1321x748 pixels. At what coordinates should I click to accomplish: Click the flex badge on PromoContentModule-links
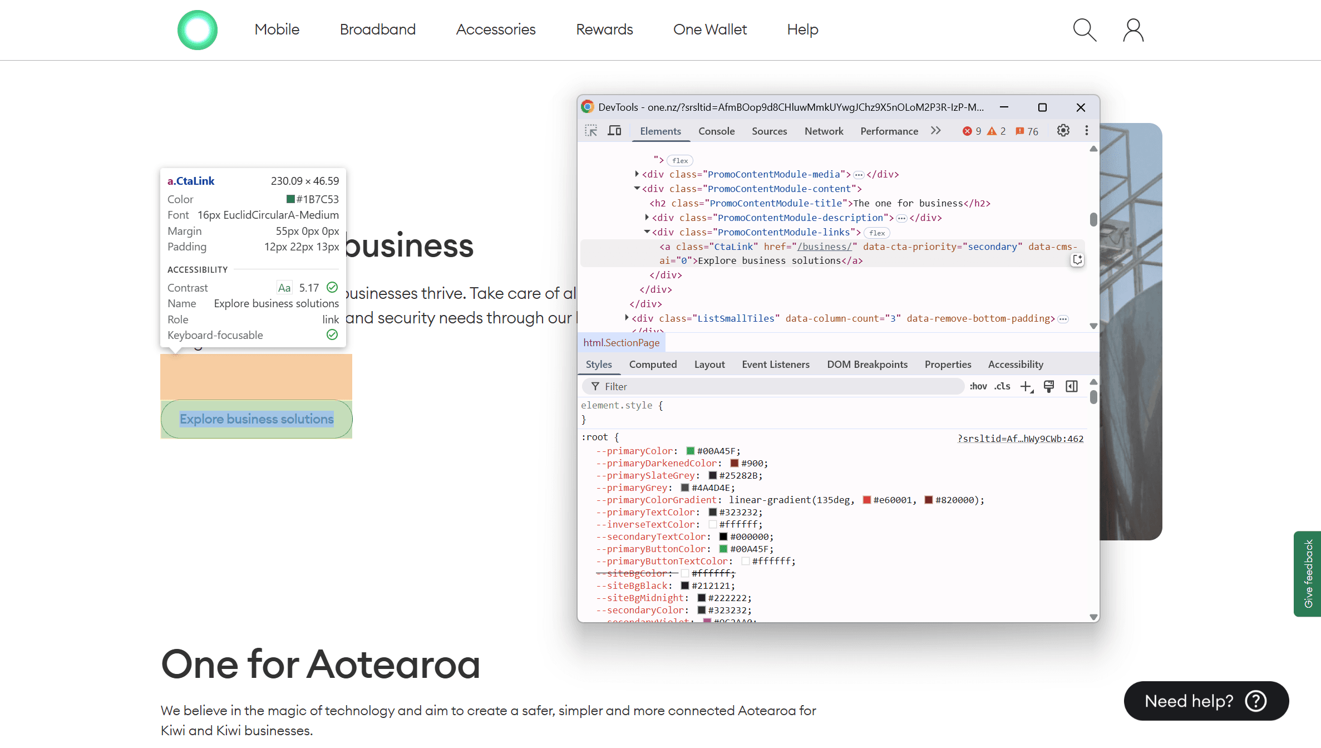tap(877, 233)
